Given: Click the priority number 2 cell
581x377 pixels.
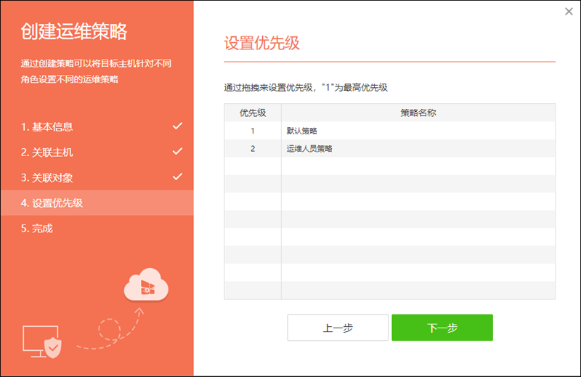Looking at the screenshot, I should pos(253,148).
